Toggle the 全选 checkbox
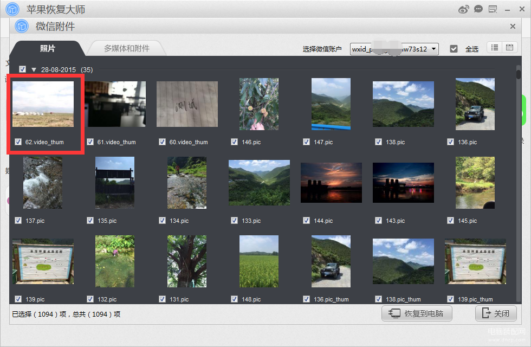 point(454,49)
